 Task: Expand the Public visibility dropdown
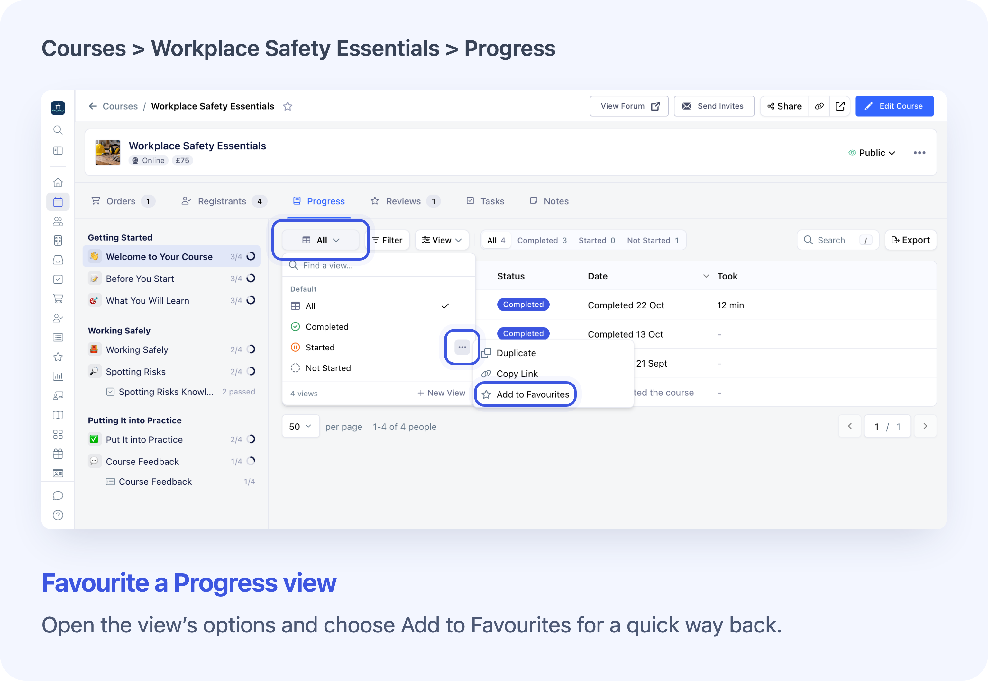click(872, 153)
